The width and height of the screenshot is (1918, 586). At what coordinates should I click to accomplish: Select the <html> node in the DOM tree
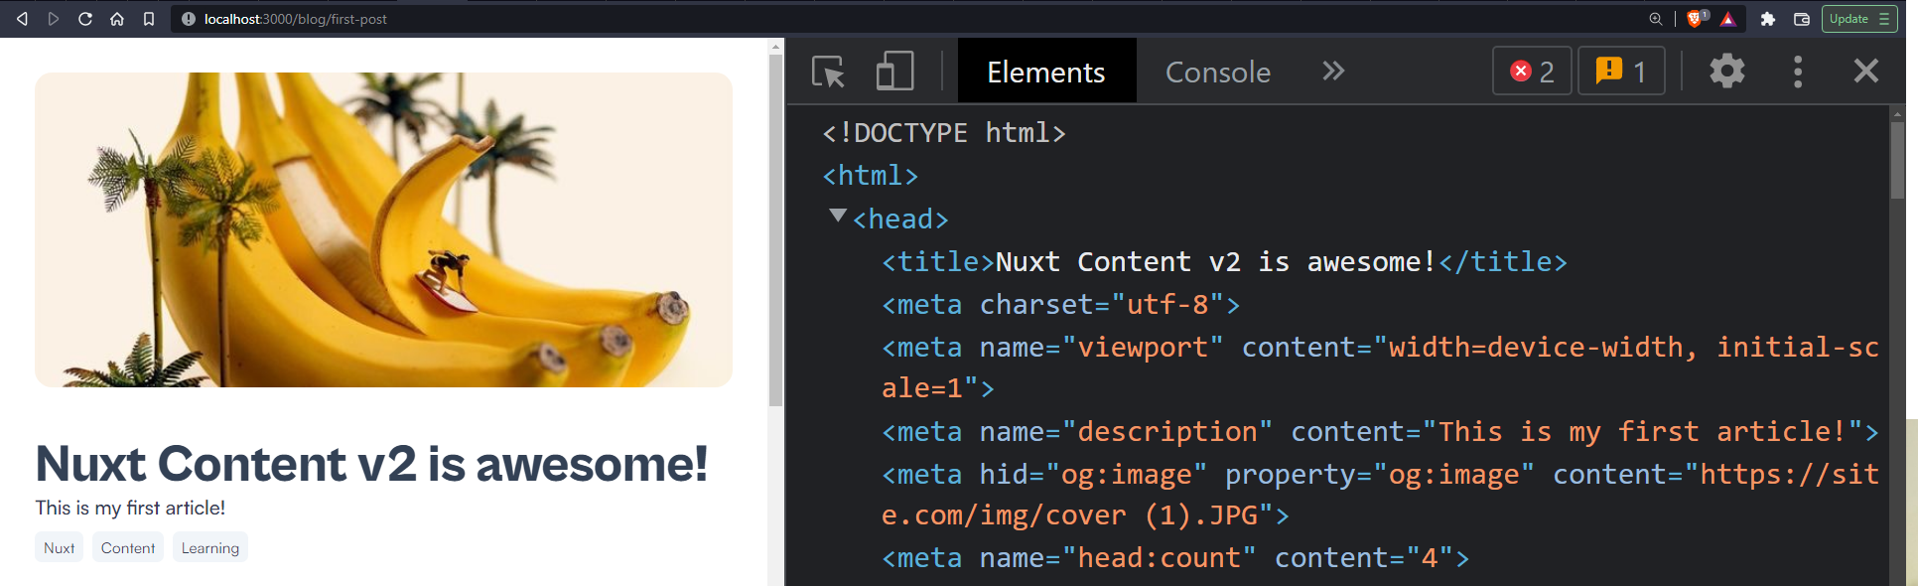point(871,176)
